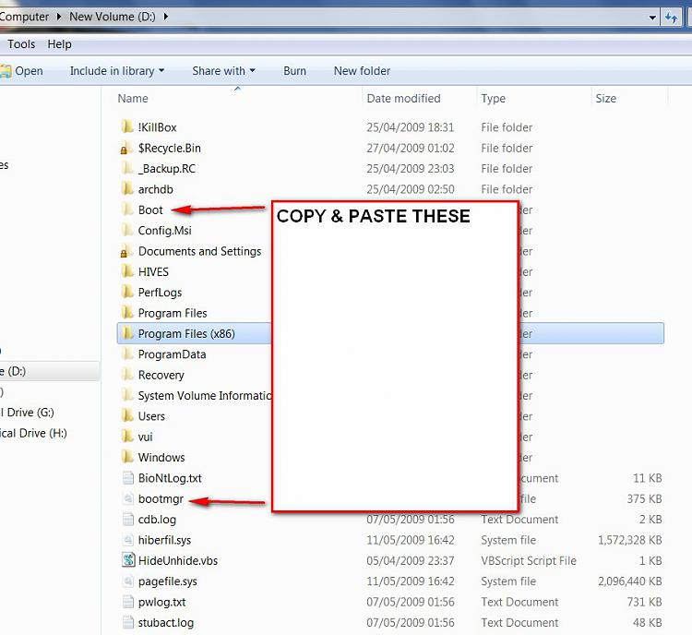The height and width of the screenshot is (635, 692).
Task: Click the BioNtLog.txt file icon
Action: pos(127,478)
